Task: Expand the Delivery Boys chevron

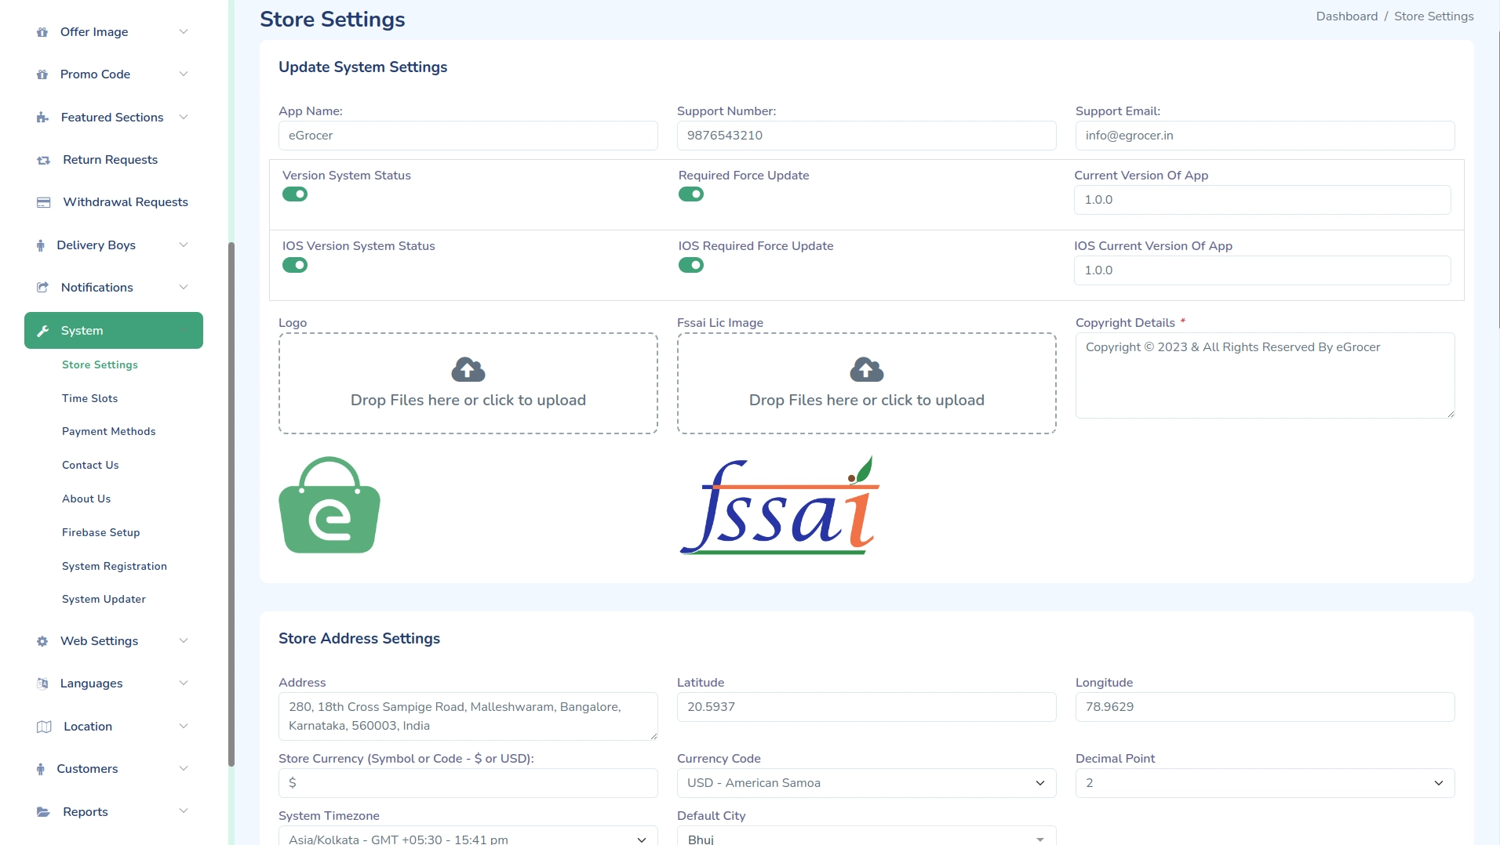Action: [184, 245]
